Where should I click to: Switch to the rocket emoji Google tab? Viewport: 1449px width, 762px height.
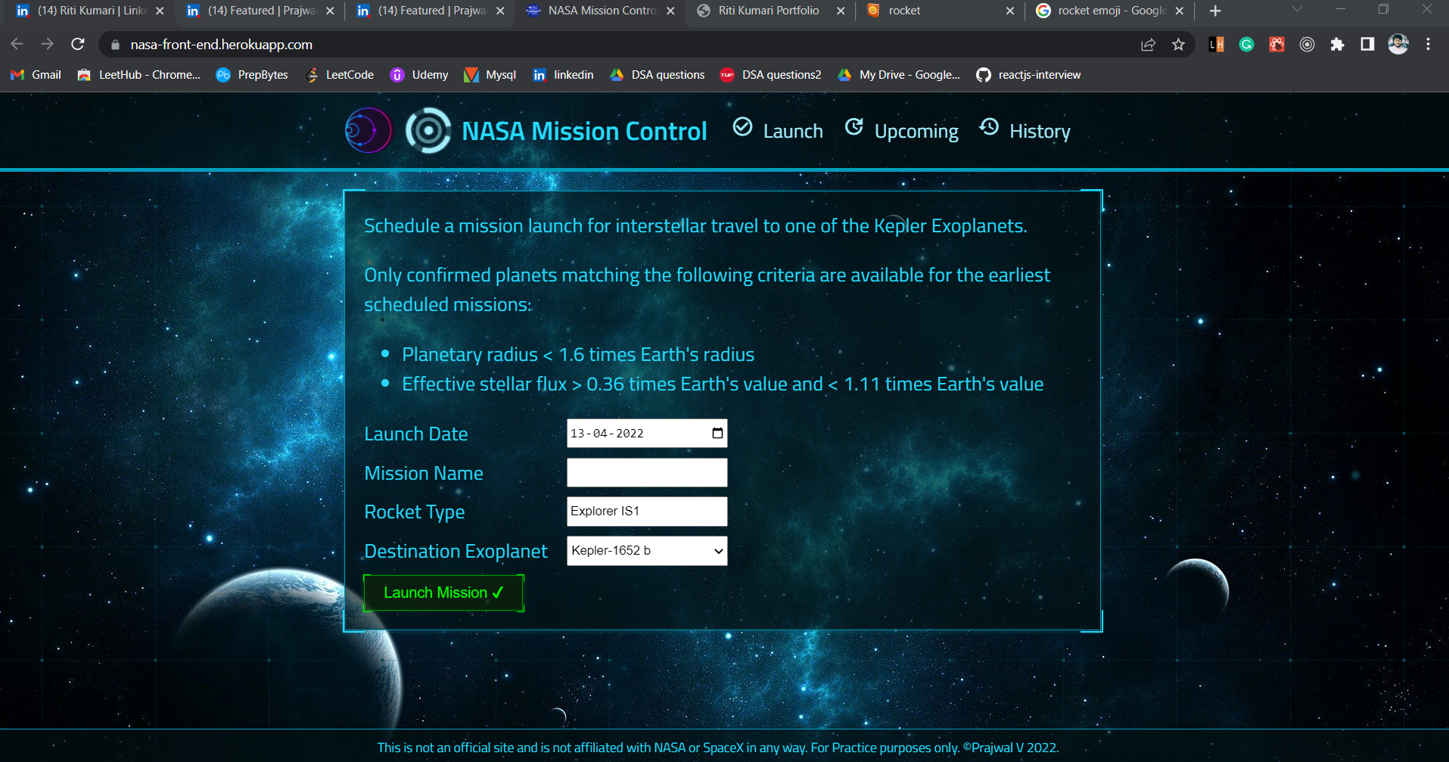[x=1111, y=11]
